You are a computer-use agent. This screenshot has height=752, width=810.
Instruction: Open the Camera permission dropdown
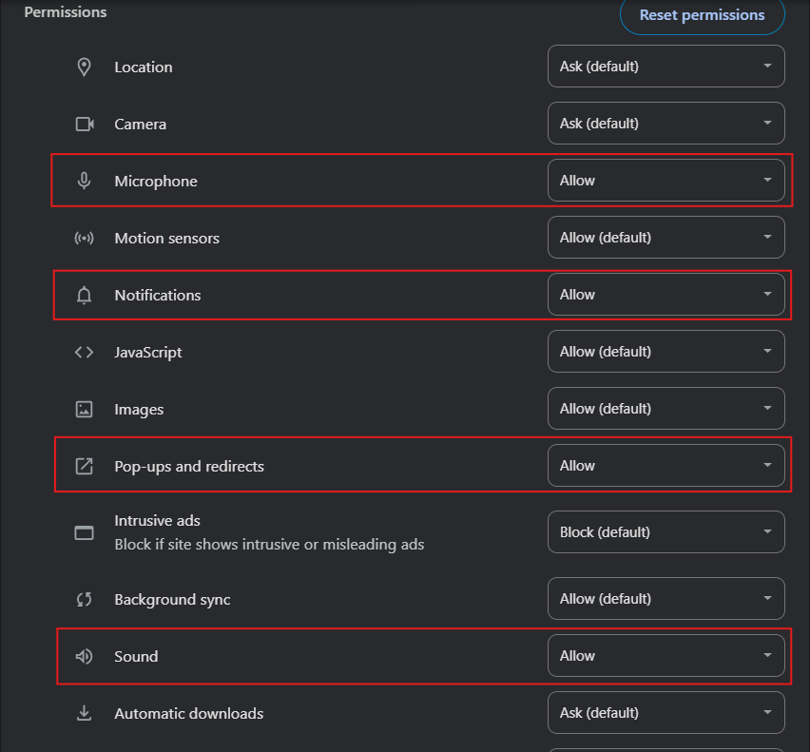pos(665,123)
